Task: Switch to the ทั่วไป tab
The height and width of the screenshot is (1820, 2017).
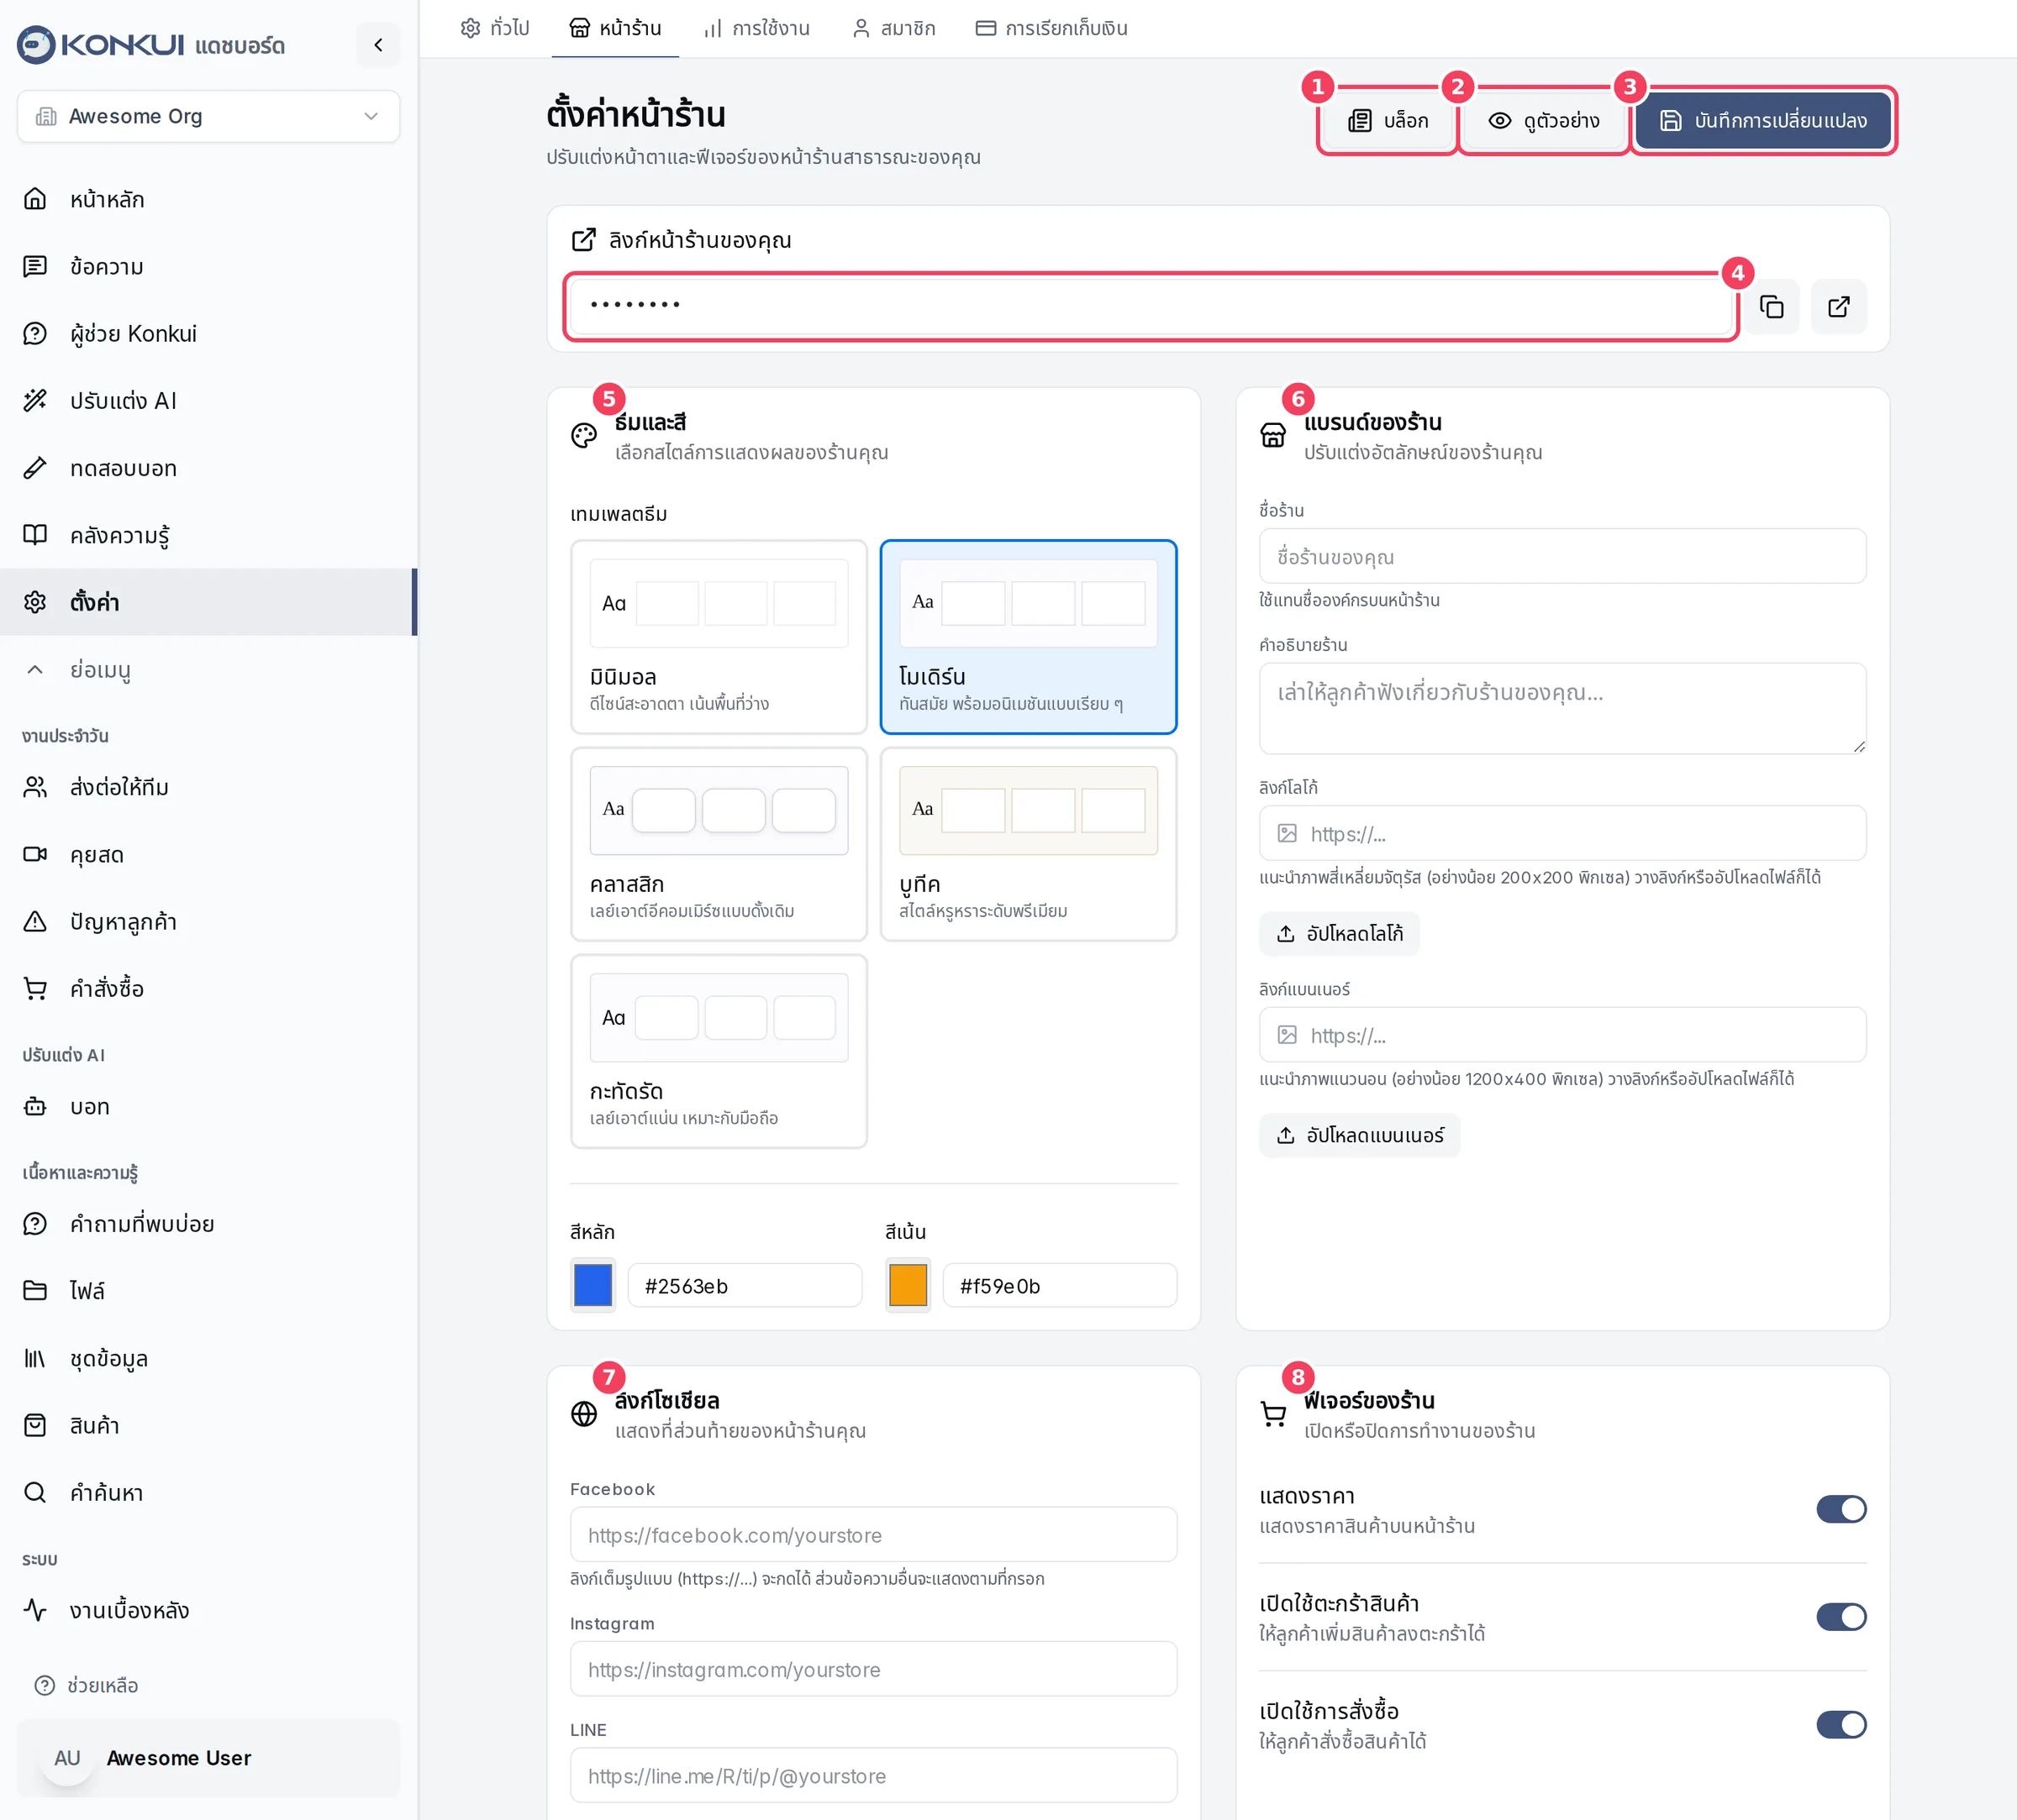Action: pyautogui.click(x=494, y=28)
